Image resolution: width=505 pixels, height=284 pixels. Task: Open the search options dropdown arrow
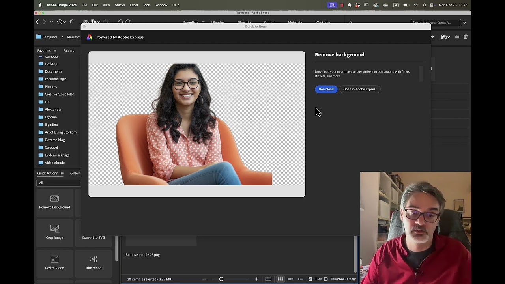pos(464,22)
